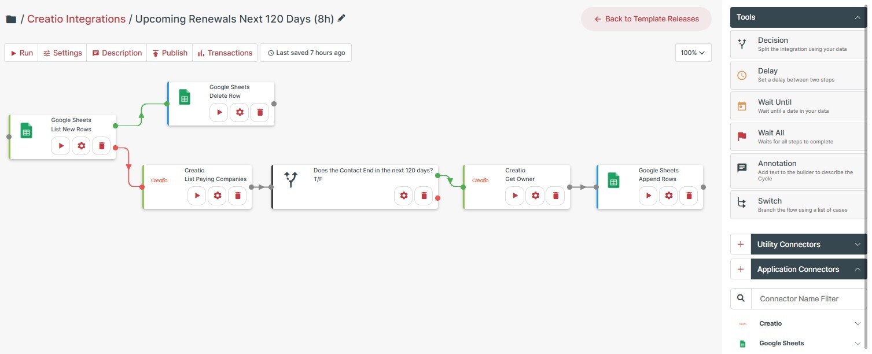The height and width of the screenshot is (354, 872).
Task: Select the Wait Until tool
Action: [x=798, y=106]
